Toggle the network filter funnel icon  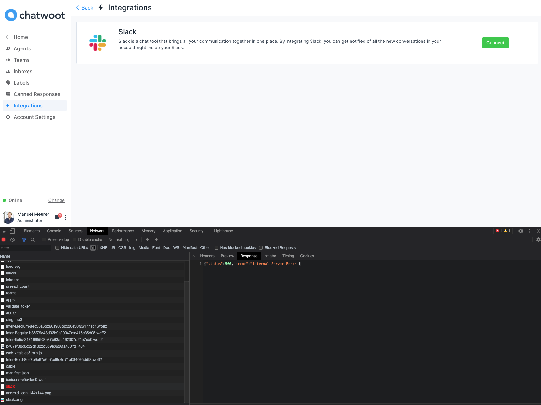click(x=24, y=240)
